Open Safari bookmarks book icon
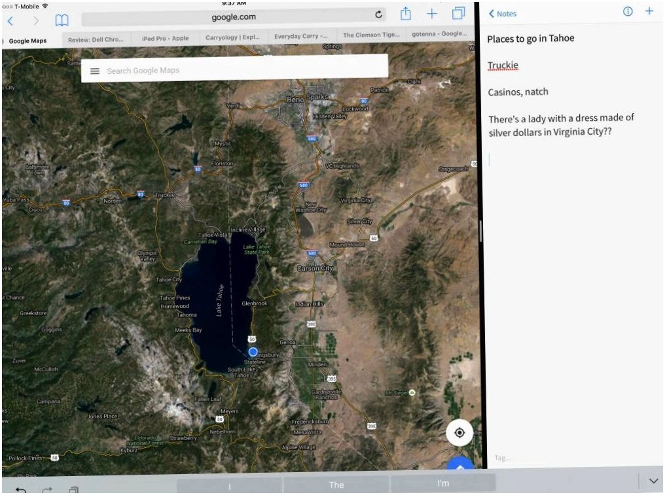Image resolution: width=665 pixels, height=495 pixels. 62,20
